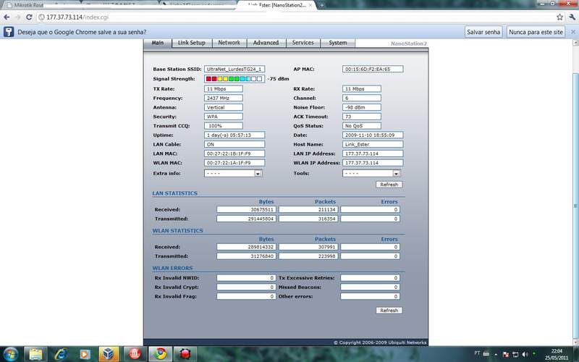
Task: Click the Windows Start button
Action: pyautogui.click(x=11, y=353)
